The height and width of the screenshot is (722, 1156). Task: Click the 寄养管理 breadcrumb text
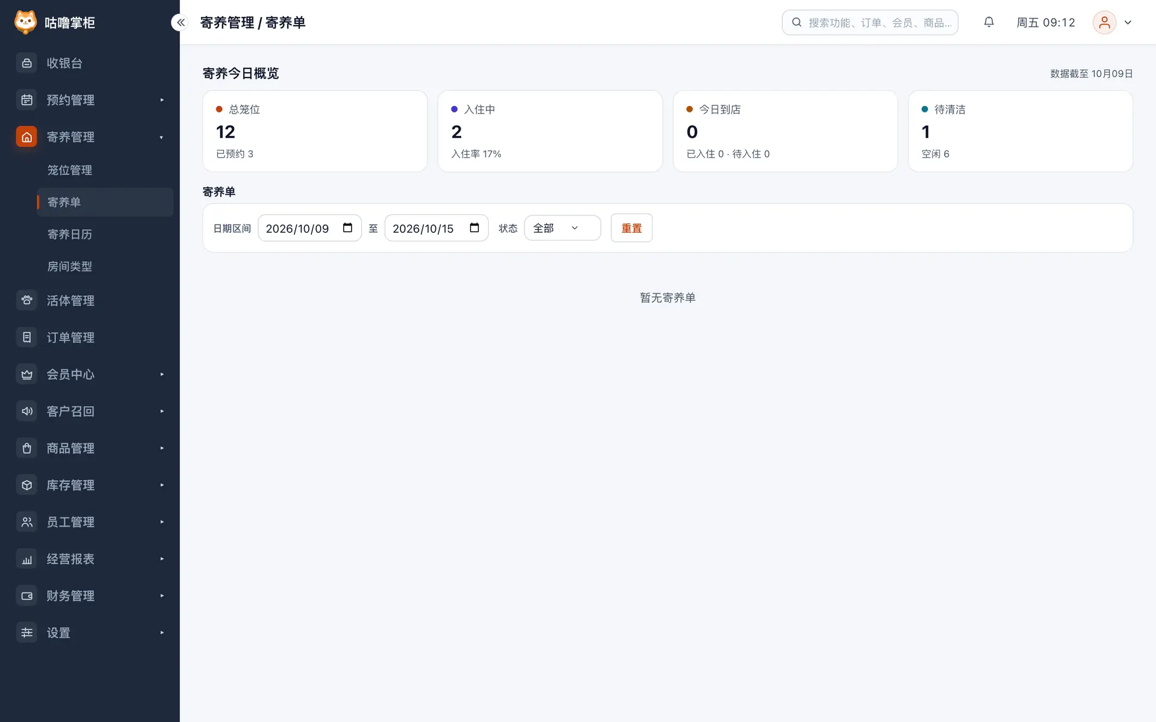click(x=227, y=22)
